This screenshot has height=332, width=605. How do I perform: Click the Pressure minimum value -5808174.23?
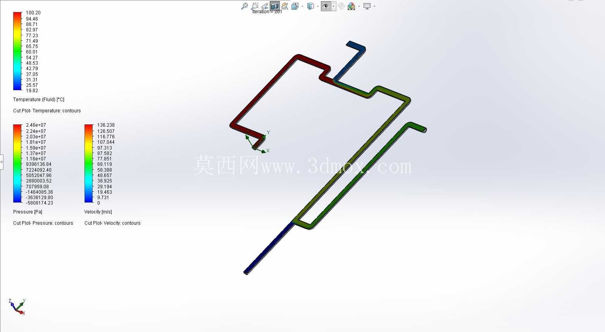pyautogui.click(x=39, y=203)
